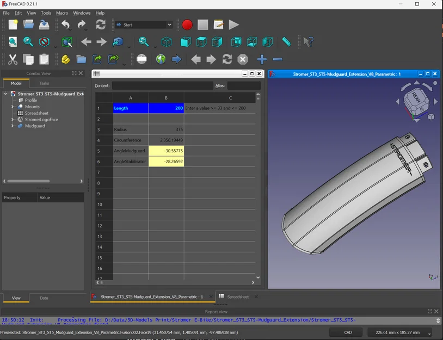Open a file with folder icon

click(x=28, y=25)
